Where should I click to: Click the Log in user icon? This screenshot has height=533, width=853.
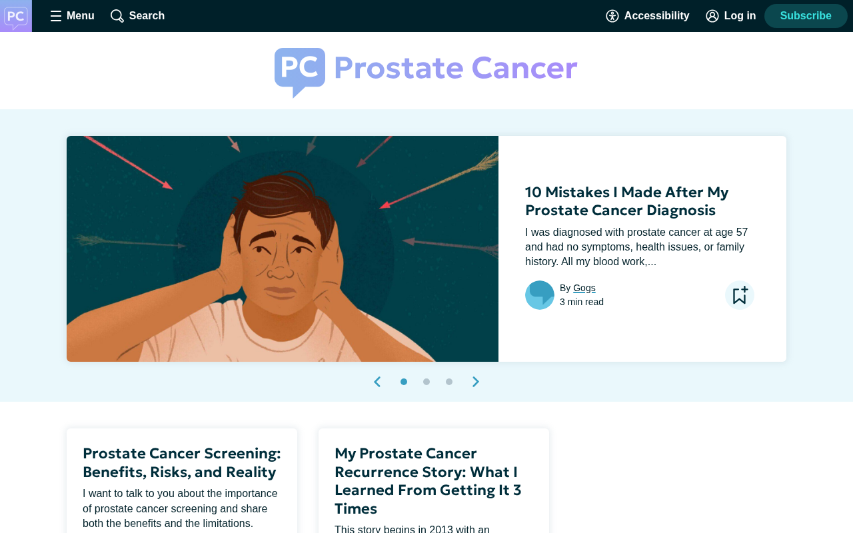(712, 16)
